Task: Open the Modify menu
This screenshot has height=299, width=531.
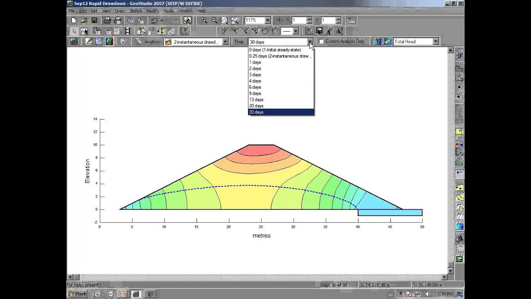Action: (153, 11)
